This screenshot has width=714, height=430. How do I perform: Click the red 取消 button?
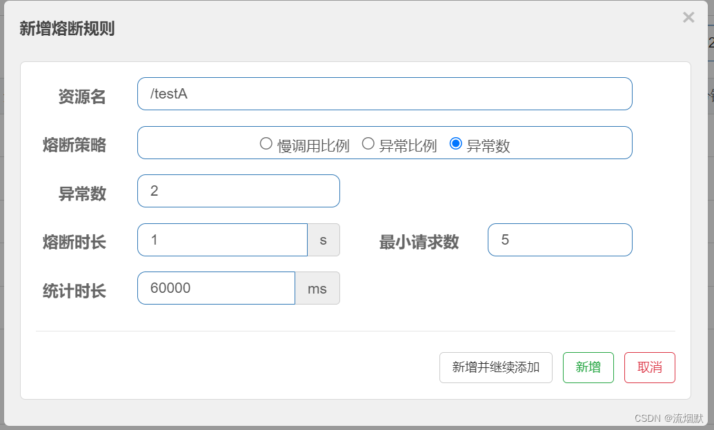[650, 368]
